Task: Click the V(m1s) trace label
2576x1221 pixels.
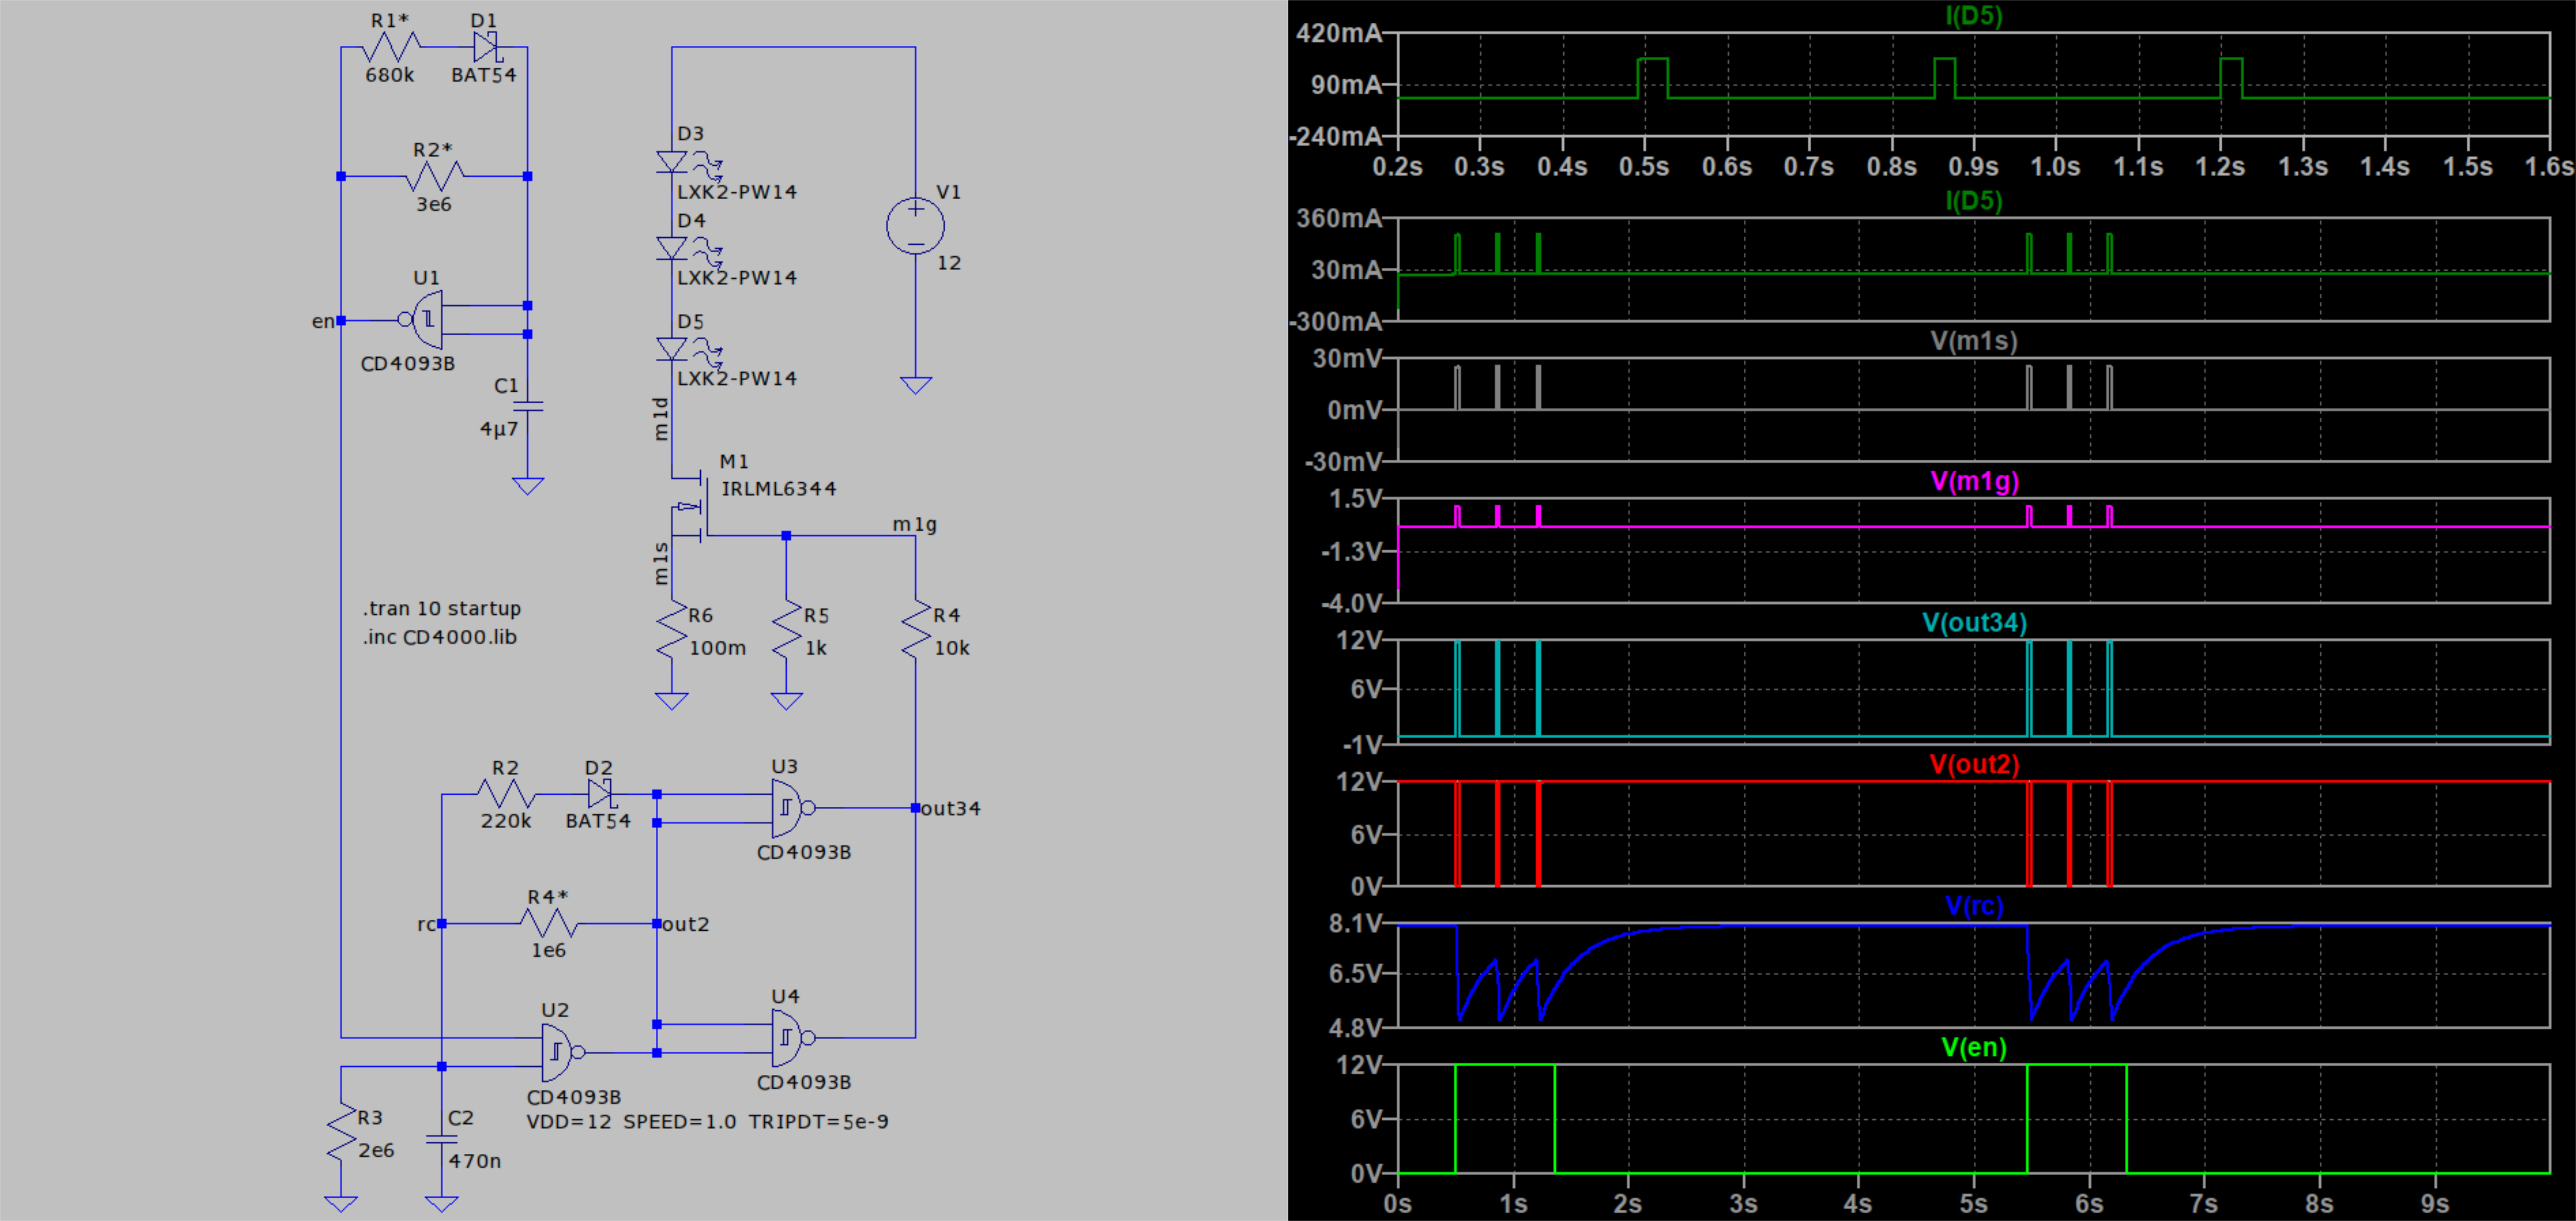Action: 1973,341
